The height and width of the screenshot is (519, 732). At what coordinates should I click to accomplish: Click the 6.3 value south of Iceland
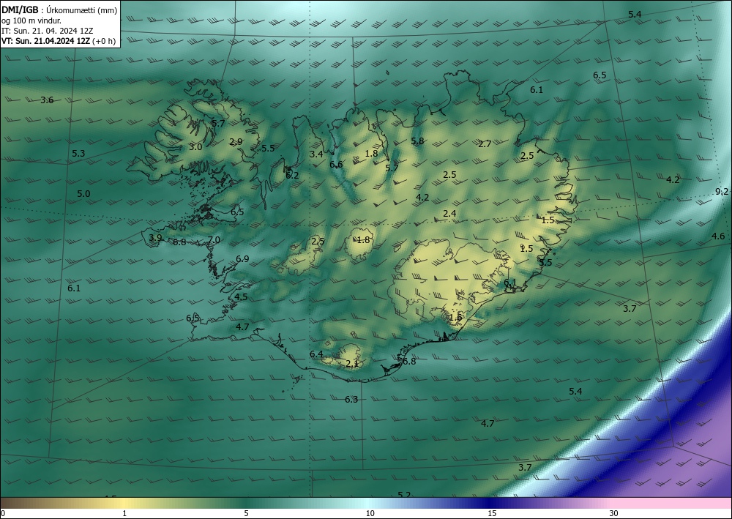351,400
